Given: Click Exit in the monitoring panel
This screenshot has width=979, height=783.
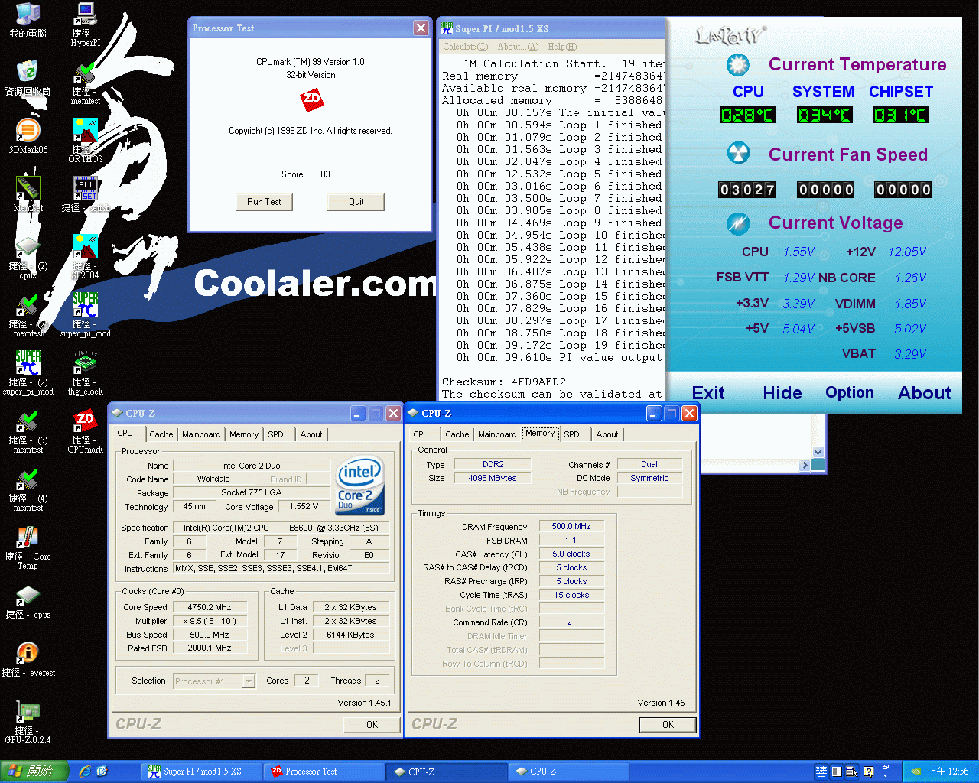Looking at the screenshot, I should tap(708, 393).
